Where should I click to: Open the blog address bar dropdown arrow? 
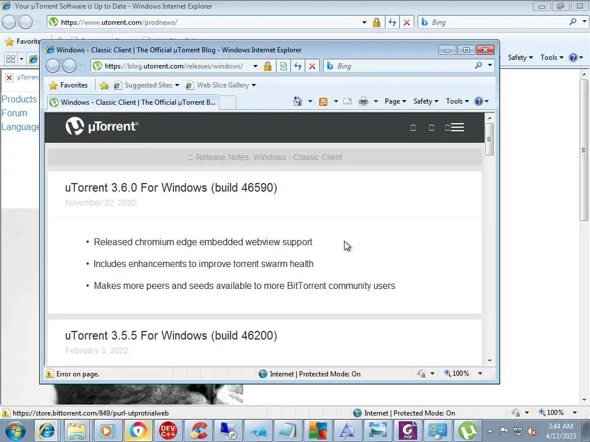point(255,66)
